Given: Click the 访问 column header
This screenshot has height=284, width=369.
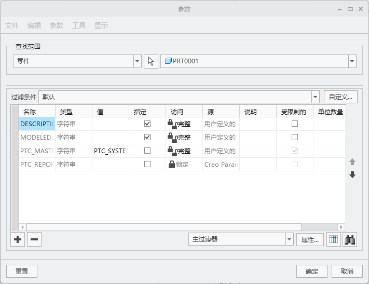Looking at the screenshot, I should (x=184, y=112).
